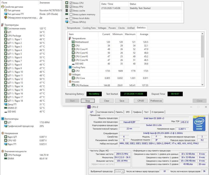Click the Stress GPU monitor icon
Viewport: 209px width, 175px height.
pyautogui.click(x=67, y=22)
